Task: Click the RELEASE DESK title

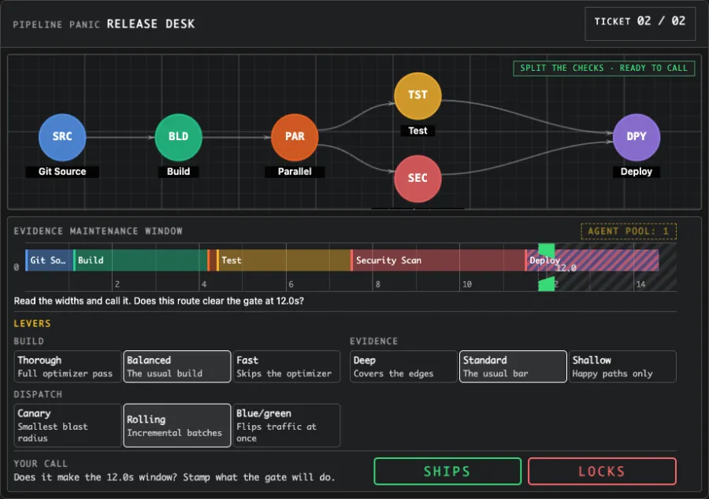Action: [x=150, y=24]
